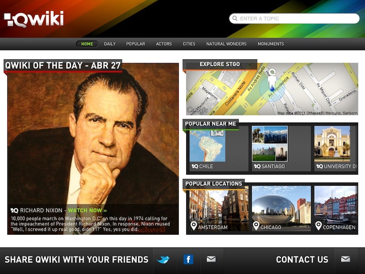Screen dimensions: 365x274
Task: Click the Costanera Norte road label on map
Action: point(235,93)
